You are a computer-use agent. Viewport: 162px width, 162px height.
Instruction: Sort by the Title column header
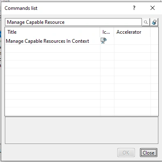[x=52, y=32]
